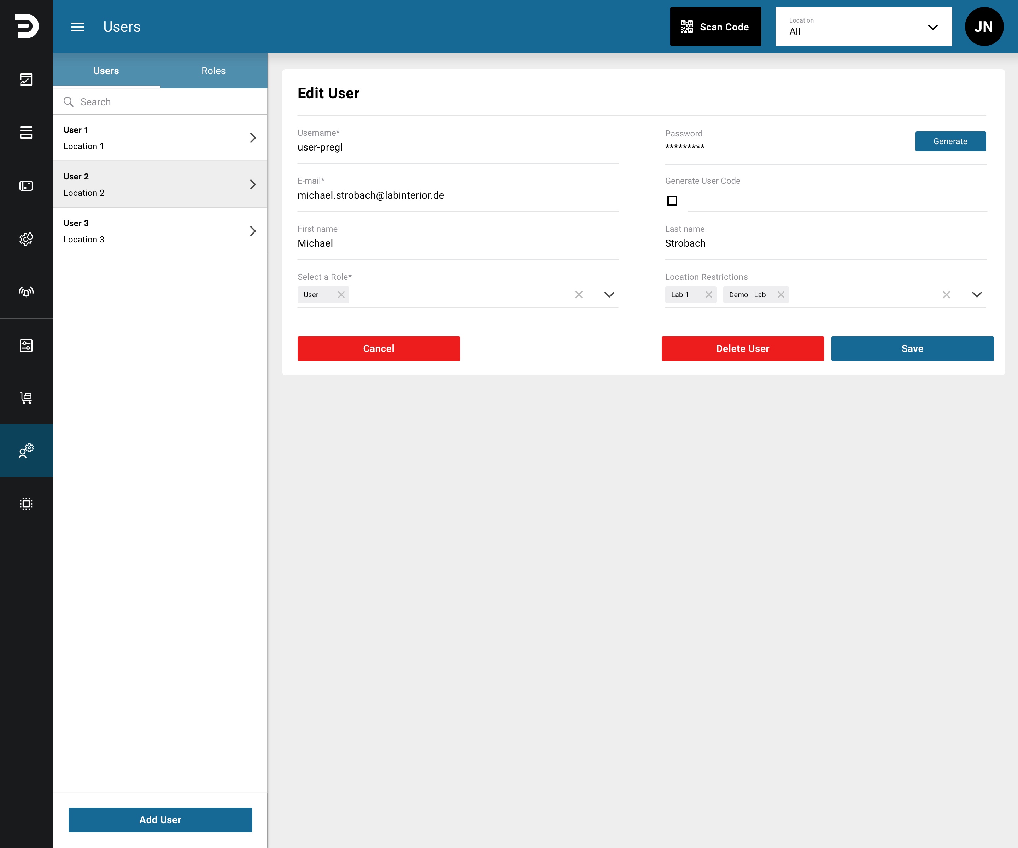This screenshot has height=848, width=1018.
Task: Click the search magnifier icon
Action: pos(68,102)
